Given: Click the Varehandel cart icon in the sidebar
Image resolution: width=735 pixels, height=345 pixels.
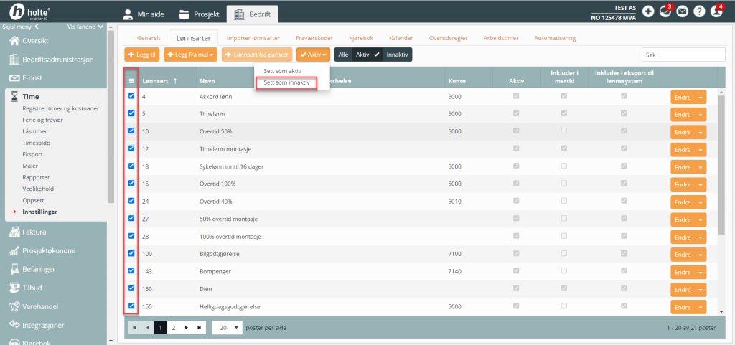Looking at the screenshot, I should pos(14,306).
